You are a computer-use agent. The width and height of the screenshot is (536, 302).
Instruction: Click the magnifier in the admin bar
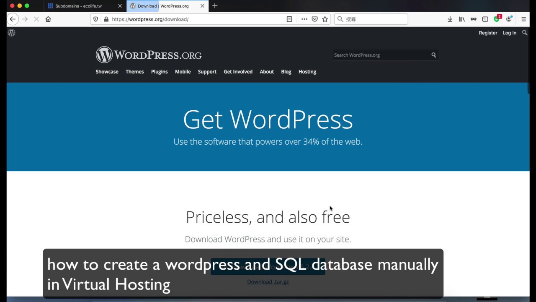[525, 33]
